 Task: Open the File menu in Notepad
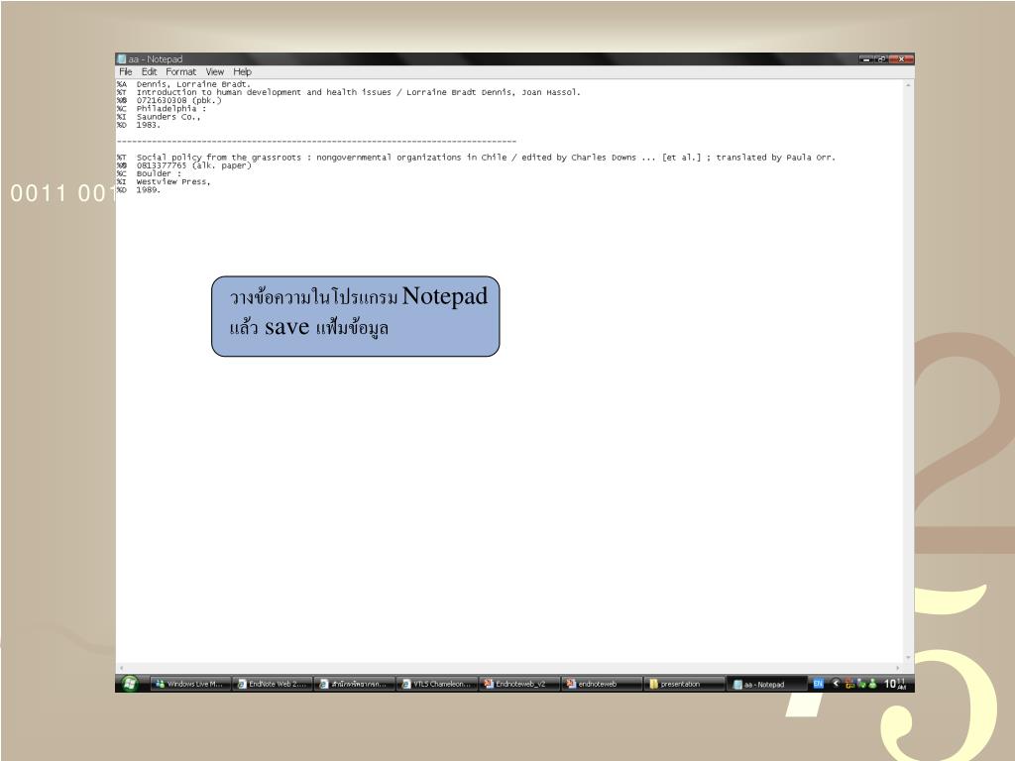pyautogui.click(x=126, y=71)
